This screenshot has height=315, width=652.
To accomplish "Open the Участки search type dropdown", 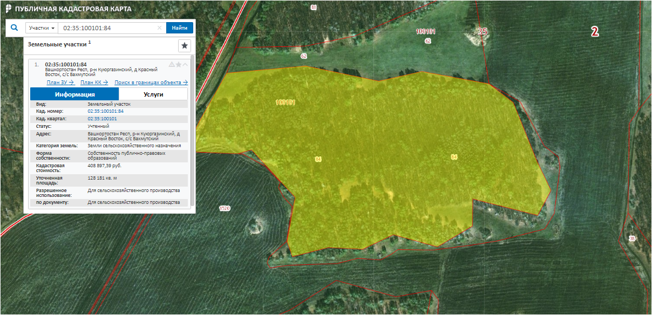I will (x=42, y=28).
